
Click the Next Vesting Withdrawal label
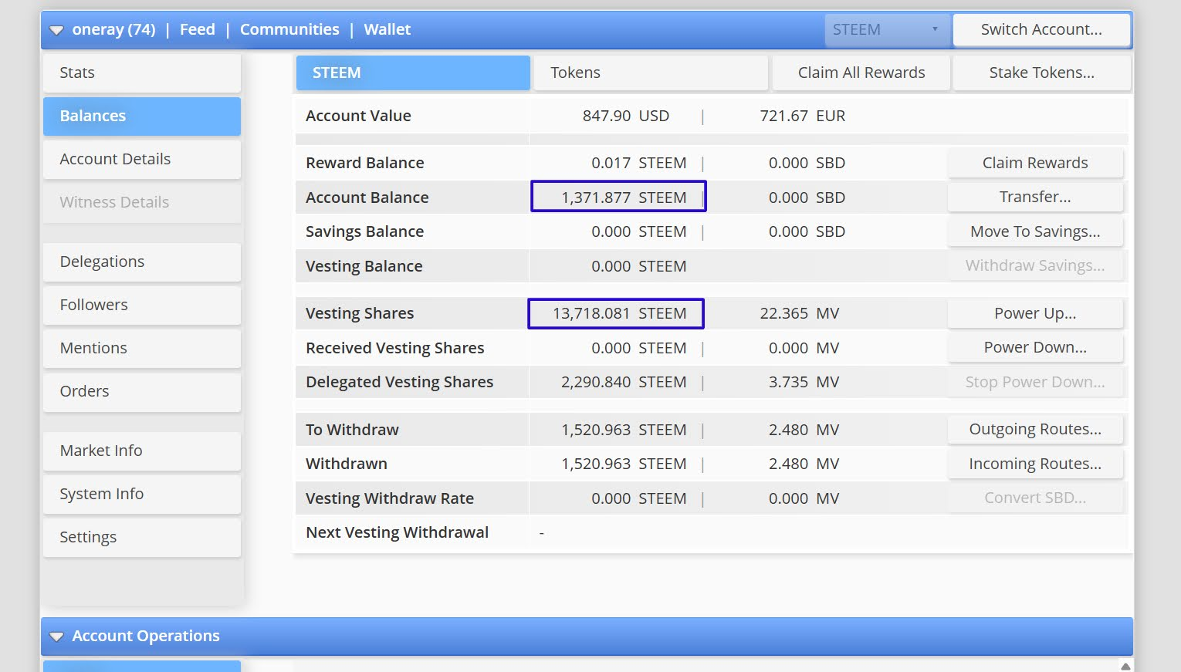click(x=398, y=532)
